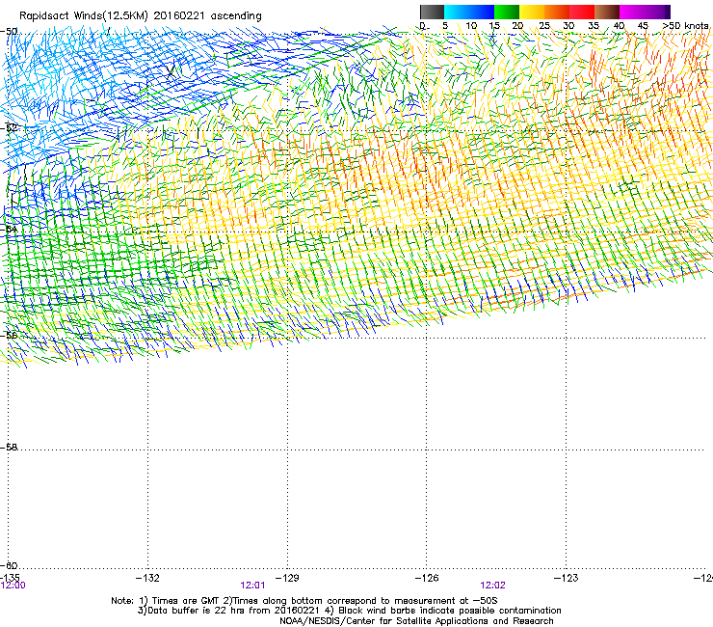Click the '-129' longitude axis label

[287, 578]
